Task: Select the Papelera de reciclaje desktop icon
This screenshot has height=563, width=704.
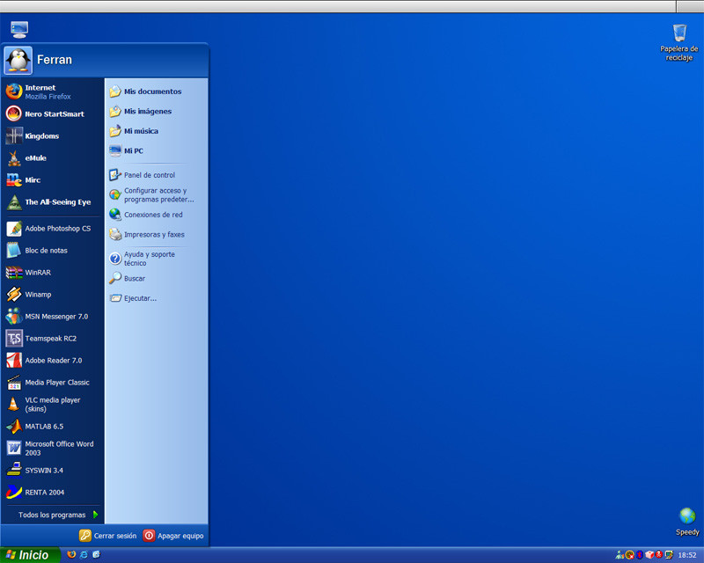Action: (x=678, y=43)
